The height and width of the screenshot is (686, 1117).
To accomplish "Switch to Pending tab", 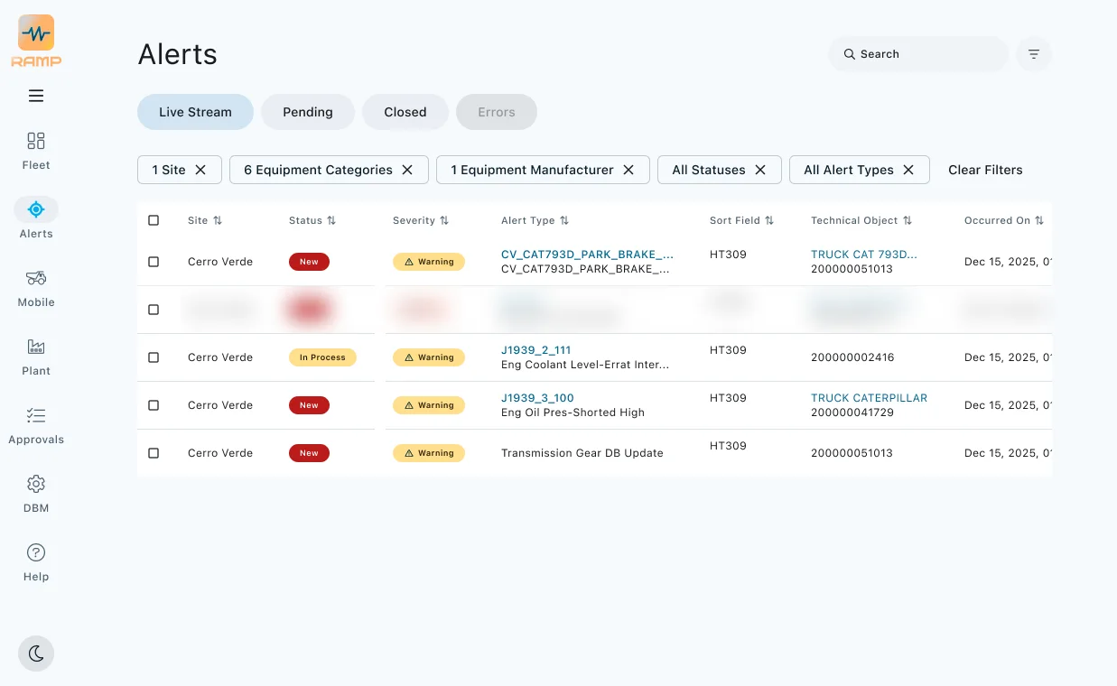I will pos(308,112).
